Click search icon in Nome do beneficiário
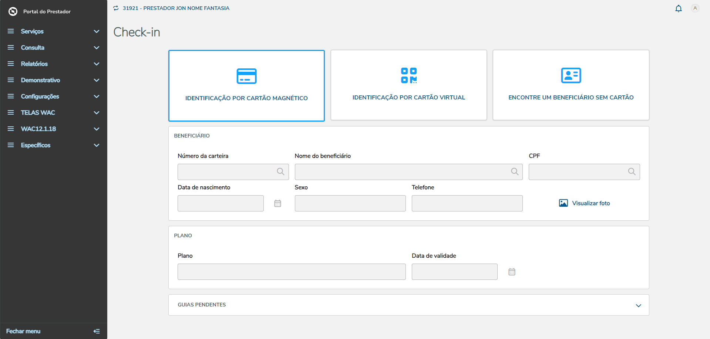This screenshot has width=710, height=339. (514, 172)
